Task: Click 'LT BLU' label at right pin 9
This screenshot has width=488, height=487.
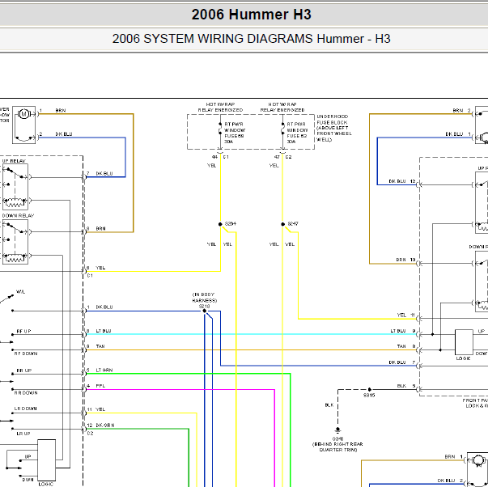Action: [x=398, y=331]
